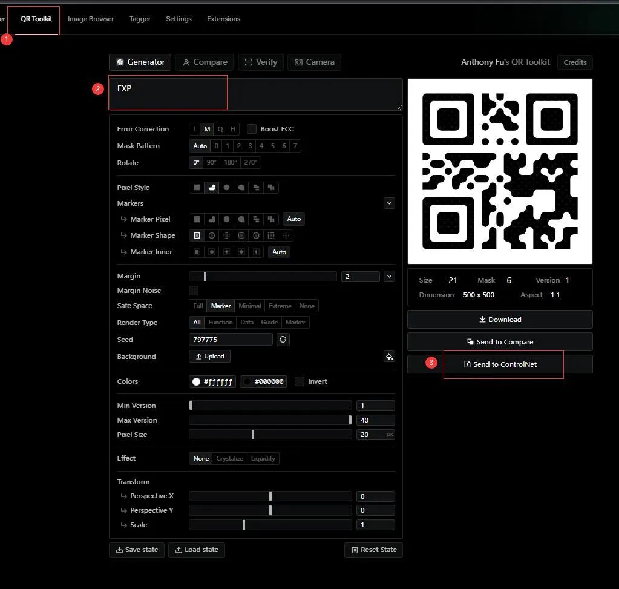Click Send to Compare
The height and width of the screenshot is (589, 619).
[x=500, y=341]
